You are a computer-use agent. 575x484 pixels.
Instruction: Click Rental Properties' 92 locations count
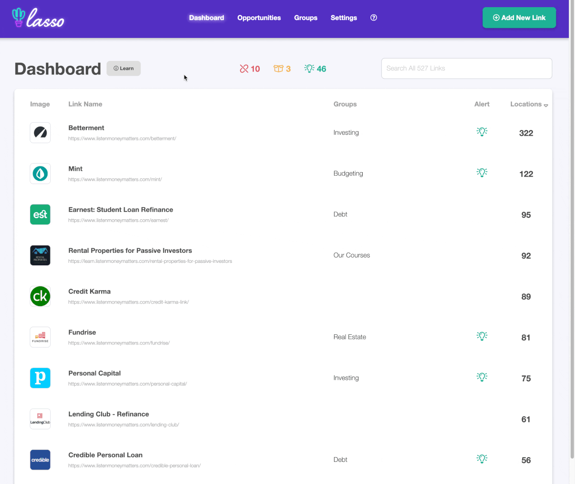526,256
